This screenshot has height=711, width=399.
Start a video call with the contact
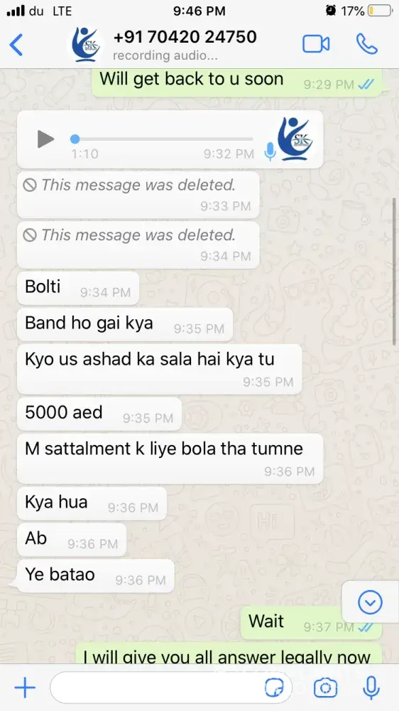[316, 44]
